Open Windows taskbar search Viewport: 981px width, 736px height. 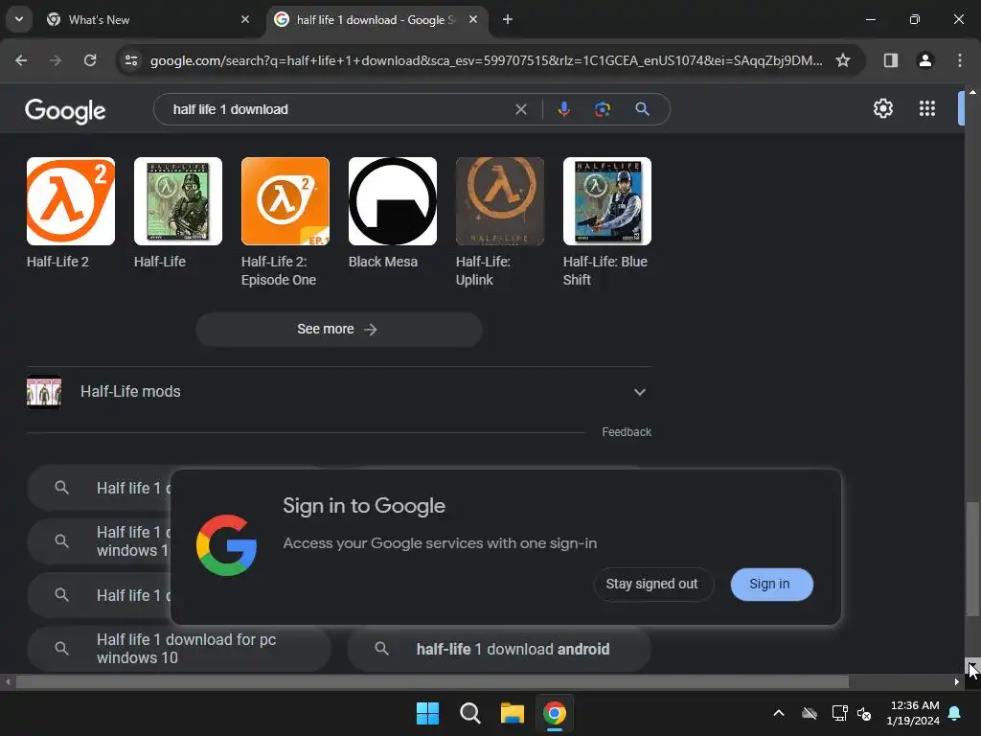pyautogui.click(x=469, y=713)
